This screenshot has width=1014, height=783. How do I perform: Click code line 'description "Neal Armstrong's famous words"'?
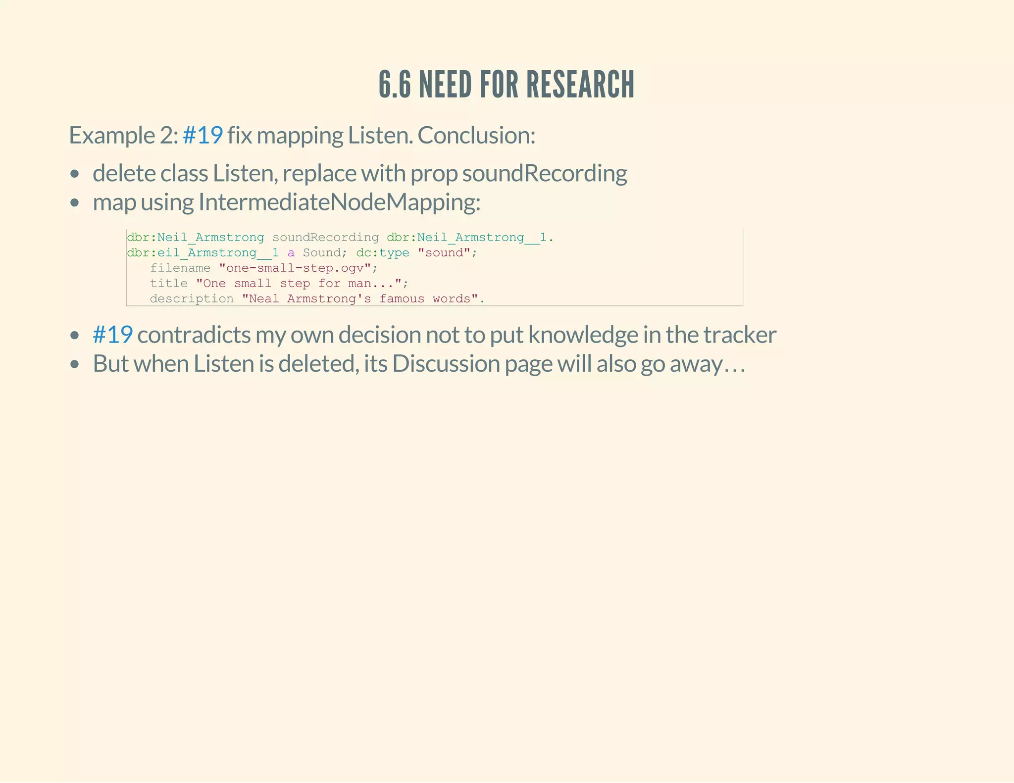pyautogui.click(x=317, y=299)
